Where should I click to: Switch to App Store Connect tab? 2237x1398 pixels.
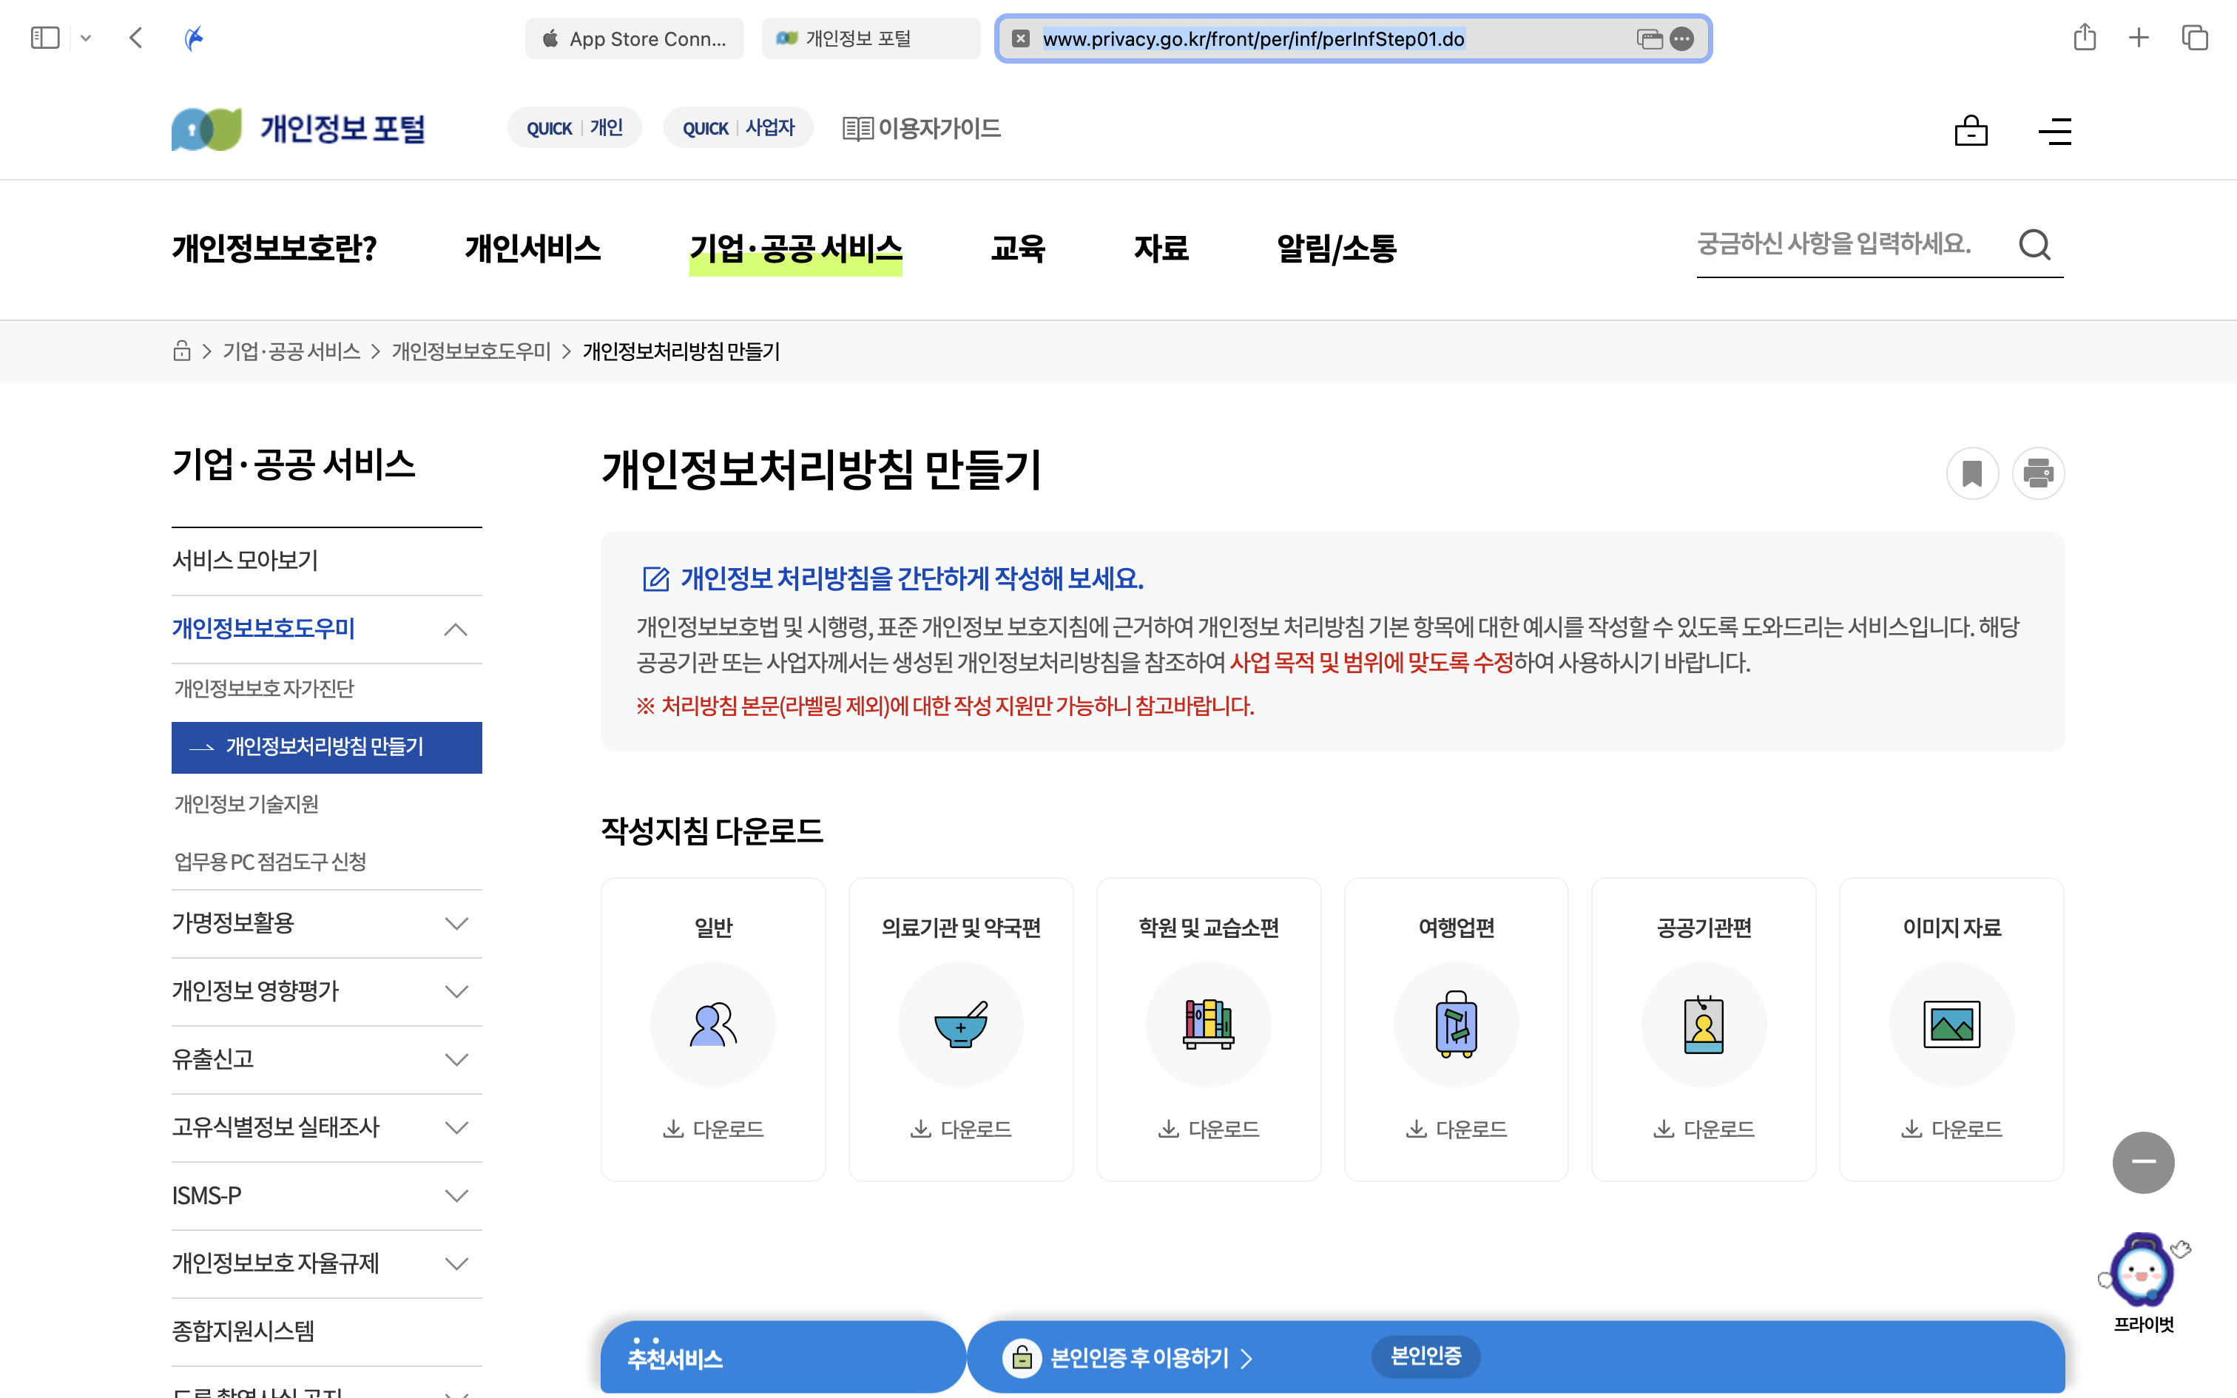(x=635, y=38)
